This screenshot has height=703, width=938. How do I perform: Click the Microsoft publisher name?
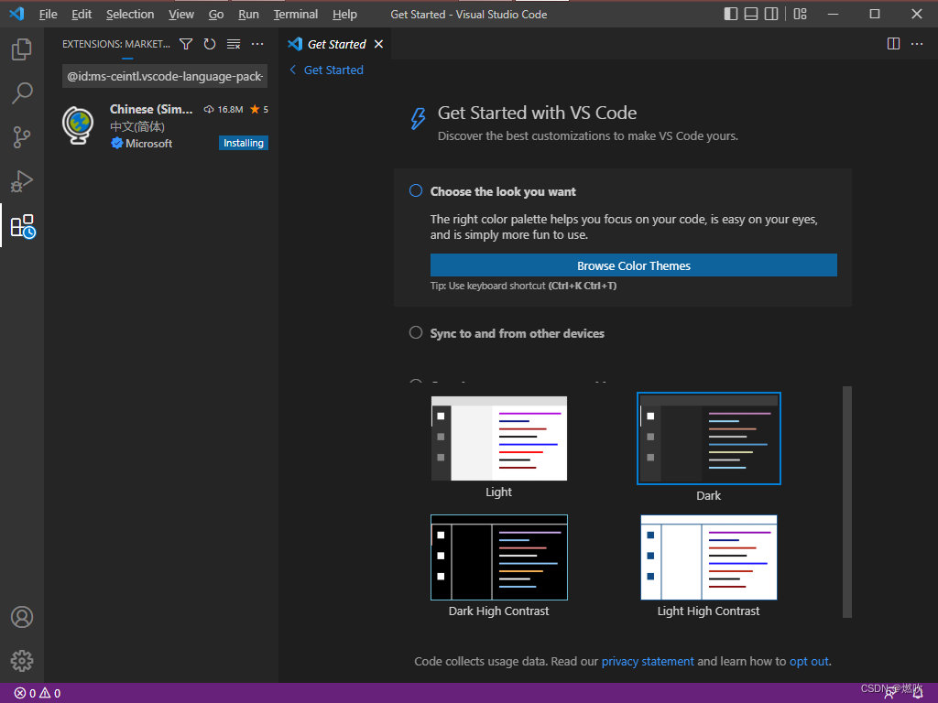pyautogui.click(x=149, y=144)
